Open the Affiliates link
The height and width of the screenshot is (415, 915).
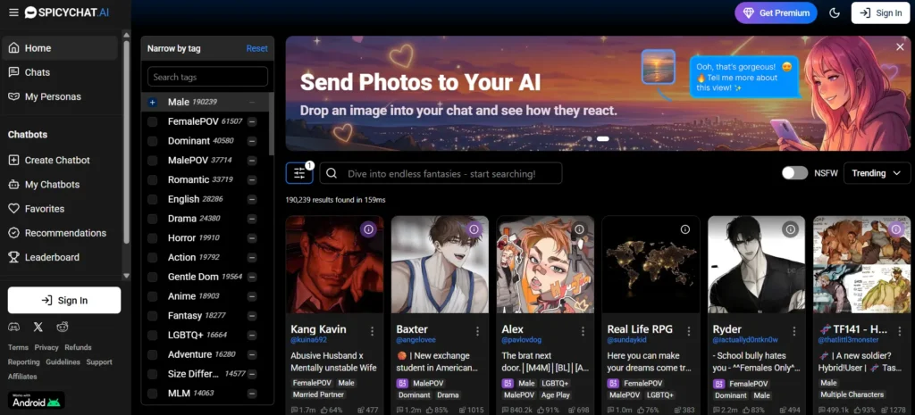[22, 377]
